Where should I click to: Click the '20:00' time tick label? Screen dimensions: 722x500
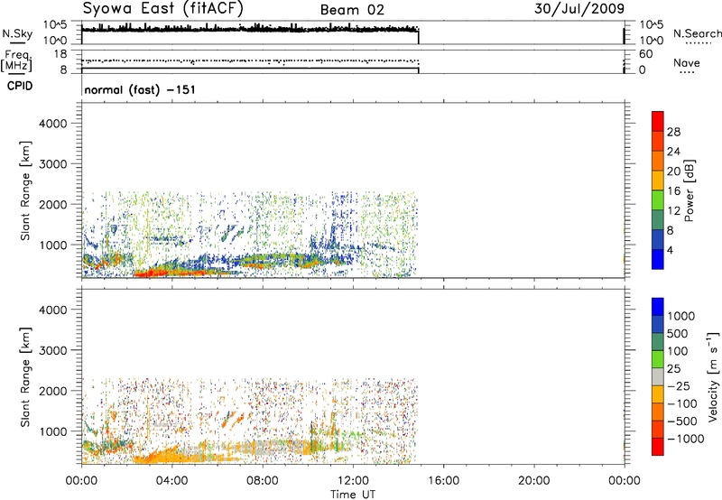pyautogui.click(x=533, y=481)
